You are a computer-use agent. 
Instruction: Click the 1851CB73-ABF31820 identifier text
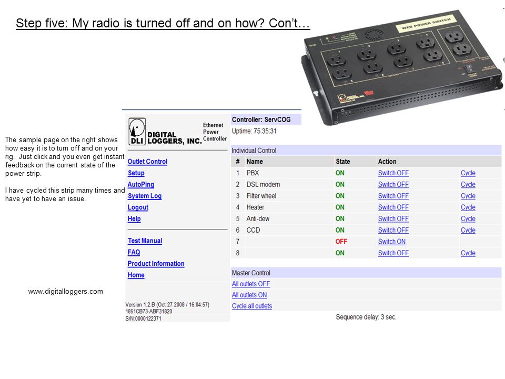click(148, 312)
